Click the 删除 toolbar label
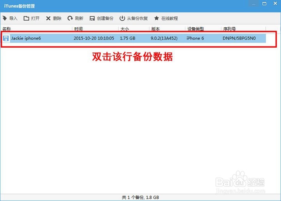Screen dimensions: 281x201 pyautogui.click(x=57, y=18)
